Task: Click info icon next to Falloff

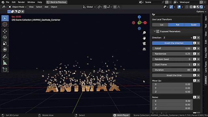Action: point(195,48)
